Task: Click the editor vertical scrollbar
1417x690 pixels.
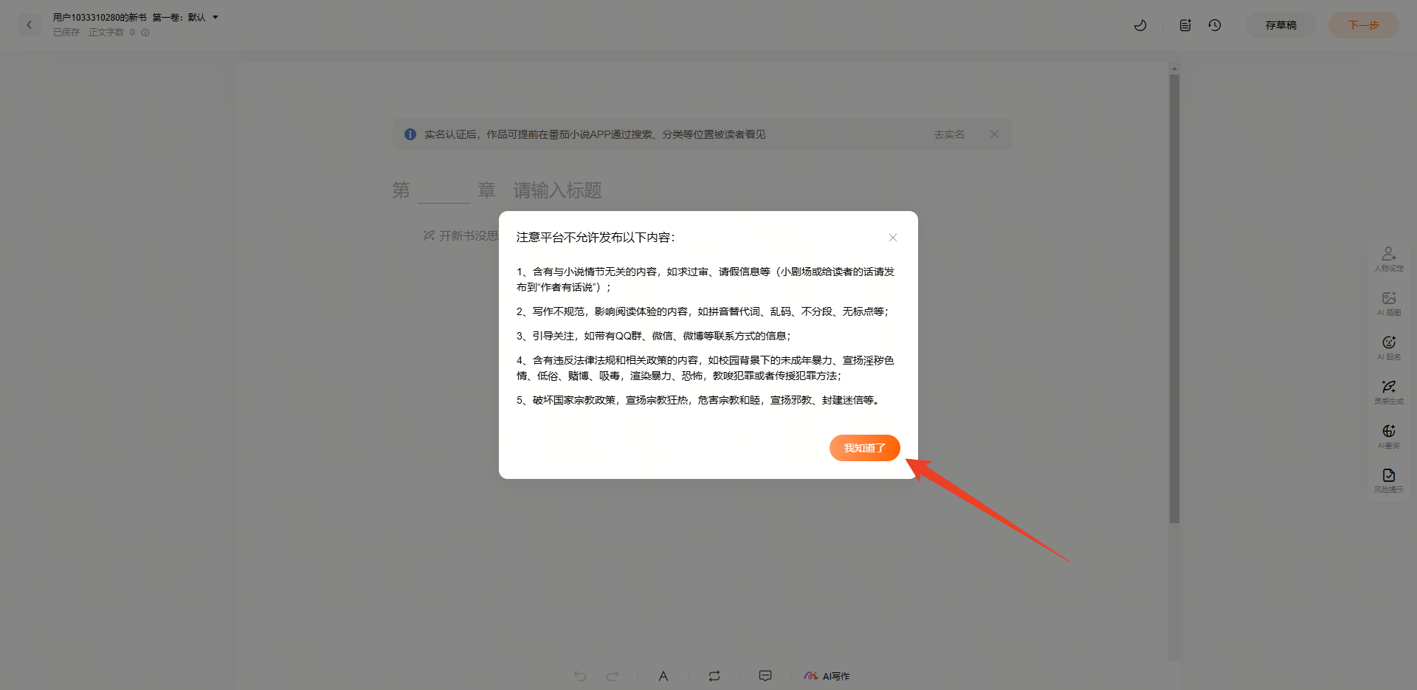Action: (x=1174, y=299)
